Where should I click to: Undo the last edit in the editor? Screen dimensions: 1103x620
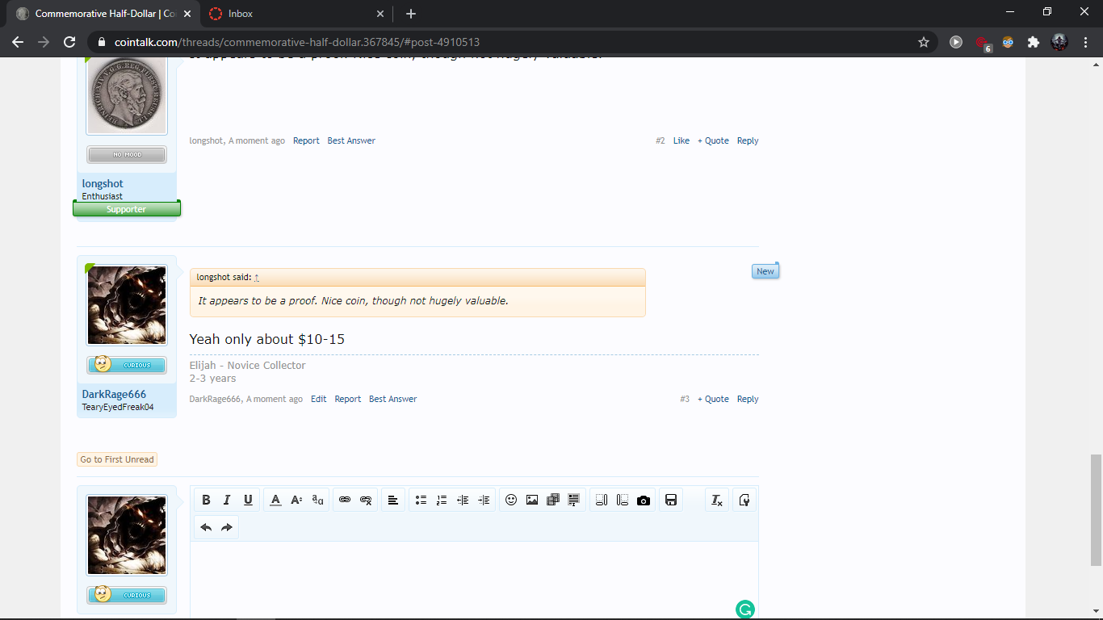pyautogui.click(x=206, y=528)
